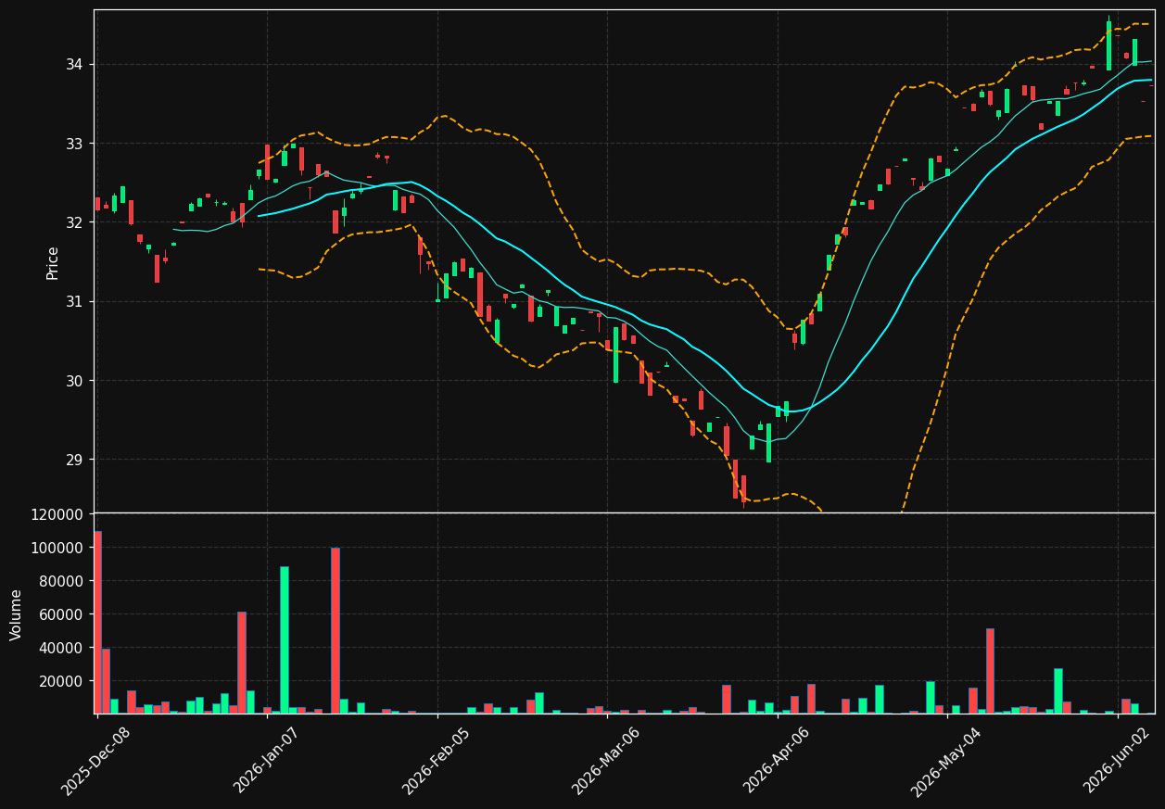Click the 2026-Mar-06 date label

[605, 761]
